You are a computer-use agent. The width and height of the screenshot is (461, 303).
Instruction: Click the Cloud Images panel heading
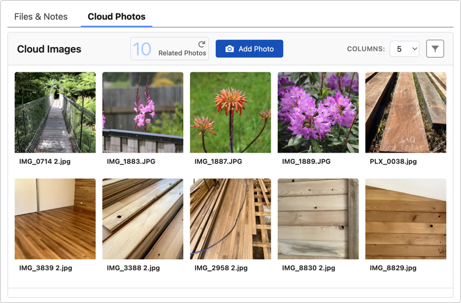49,49
